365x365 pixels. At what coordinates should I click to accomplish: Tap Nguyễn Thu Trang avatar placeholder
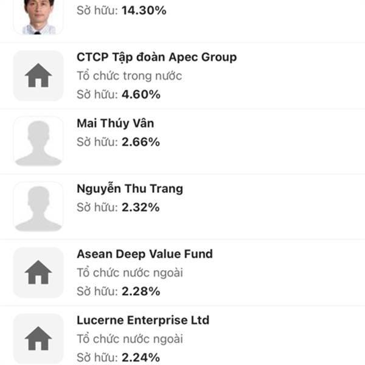coord(38,207)
